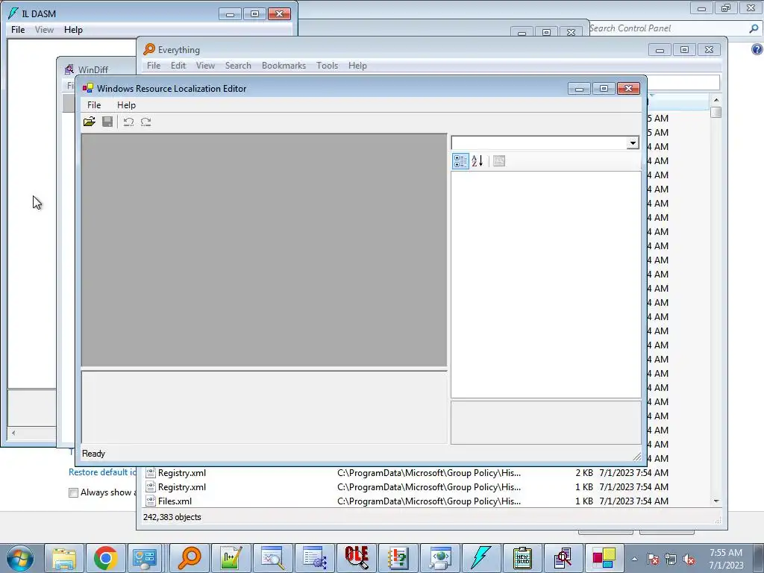This screenshot has height=573, width=764.
Task: Click the 242,383 objects status text
Action: coord(172,517)
